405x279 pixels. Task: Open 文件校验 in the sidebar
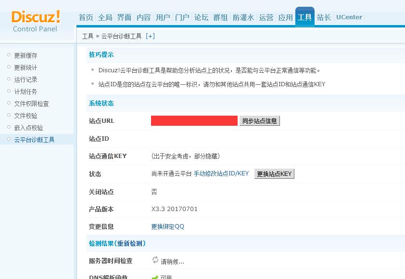(25, 116)
